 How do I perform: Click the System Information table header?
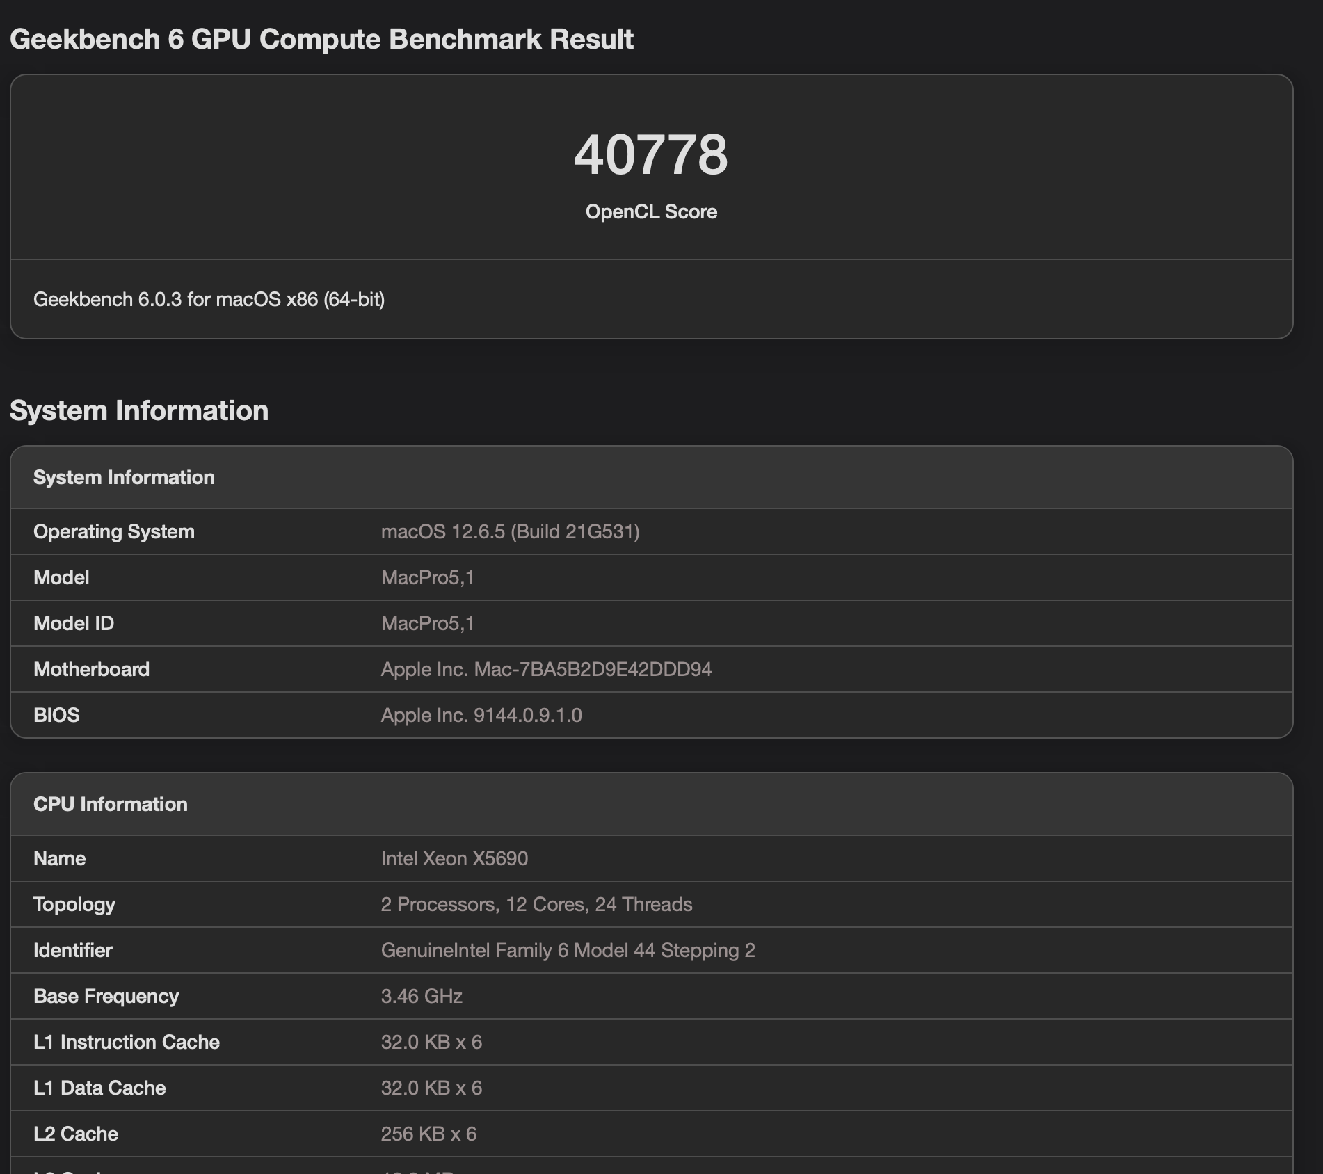[124, 477]
